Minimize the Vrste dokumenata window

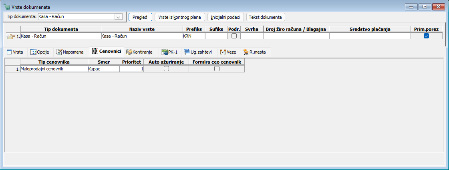click(411, 7)
